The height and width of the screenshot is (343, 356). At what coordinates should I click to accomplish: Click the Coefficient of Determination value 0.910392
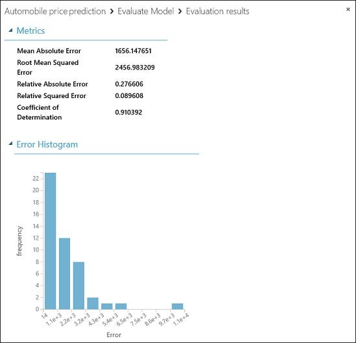(x=128, y=112)
